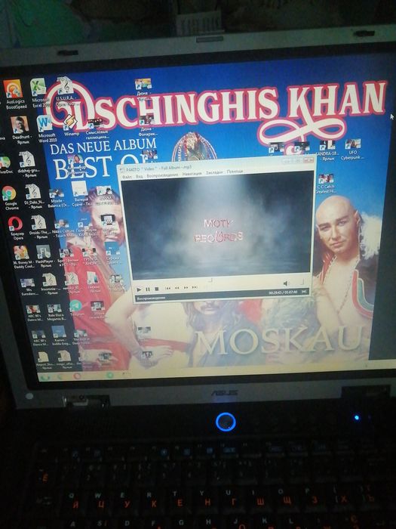Image resolution: width=396 pixels, height=529 pixels.
Task: Open the didzhej music file shortcut
Action: 28,164
